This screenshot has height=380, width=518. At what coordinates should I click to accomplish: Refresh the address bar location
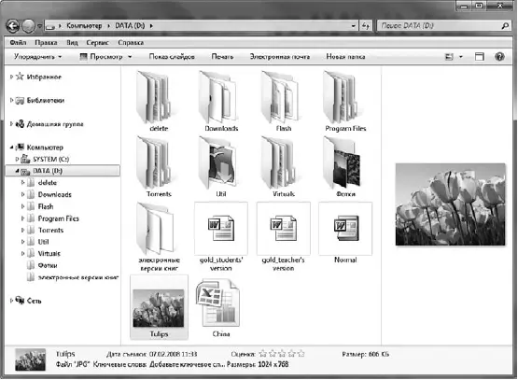coord(365,25)
